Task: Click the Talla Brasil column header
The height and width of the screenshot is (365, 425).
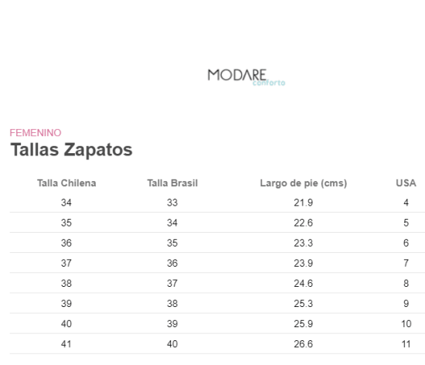Action: click(172, 183)
